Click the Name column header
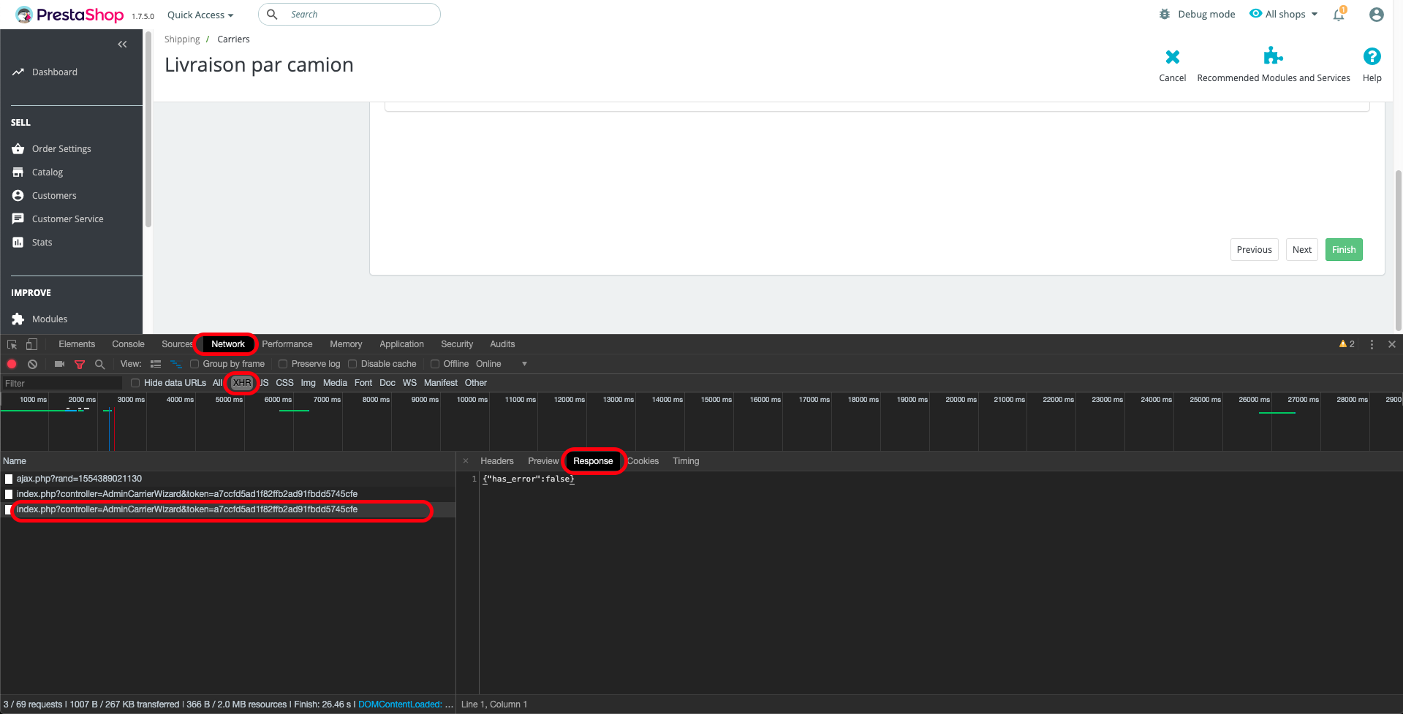This screenshot has height=714, width=1403. pyautogui.click(x=227, y=461)
